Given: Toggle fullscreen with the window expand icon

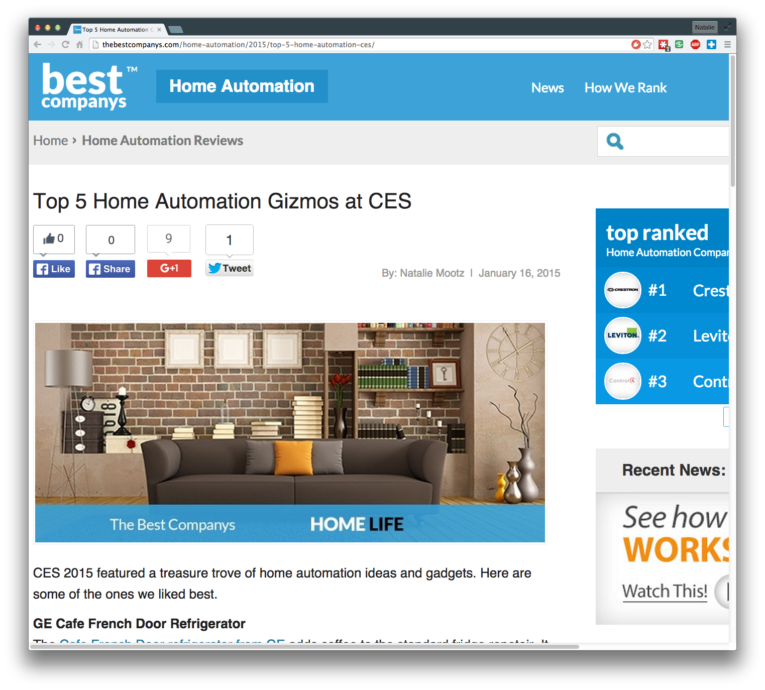Looking at the screenshot, I should [x=727, y=27].
